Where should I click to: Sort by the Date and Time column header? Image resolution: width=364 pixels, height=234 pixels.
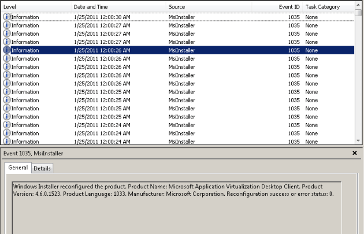coord(118,7)
